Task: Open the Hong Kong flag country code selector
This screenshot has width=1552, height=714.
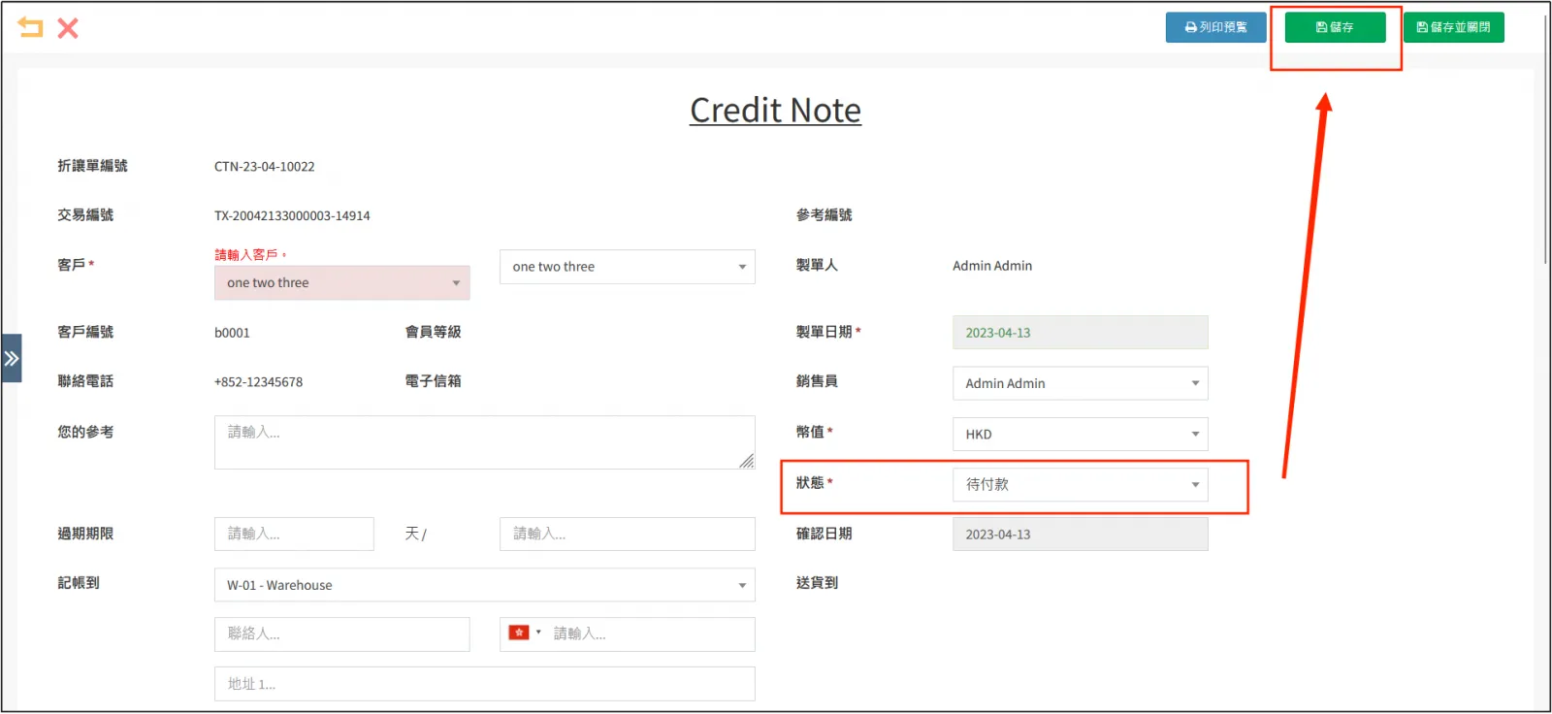Action: pyautogui.click(x=524, y=633)
